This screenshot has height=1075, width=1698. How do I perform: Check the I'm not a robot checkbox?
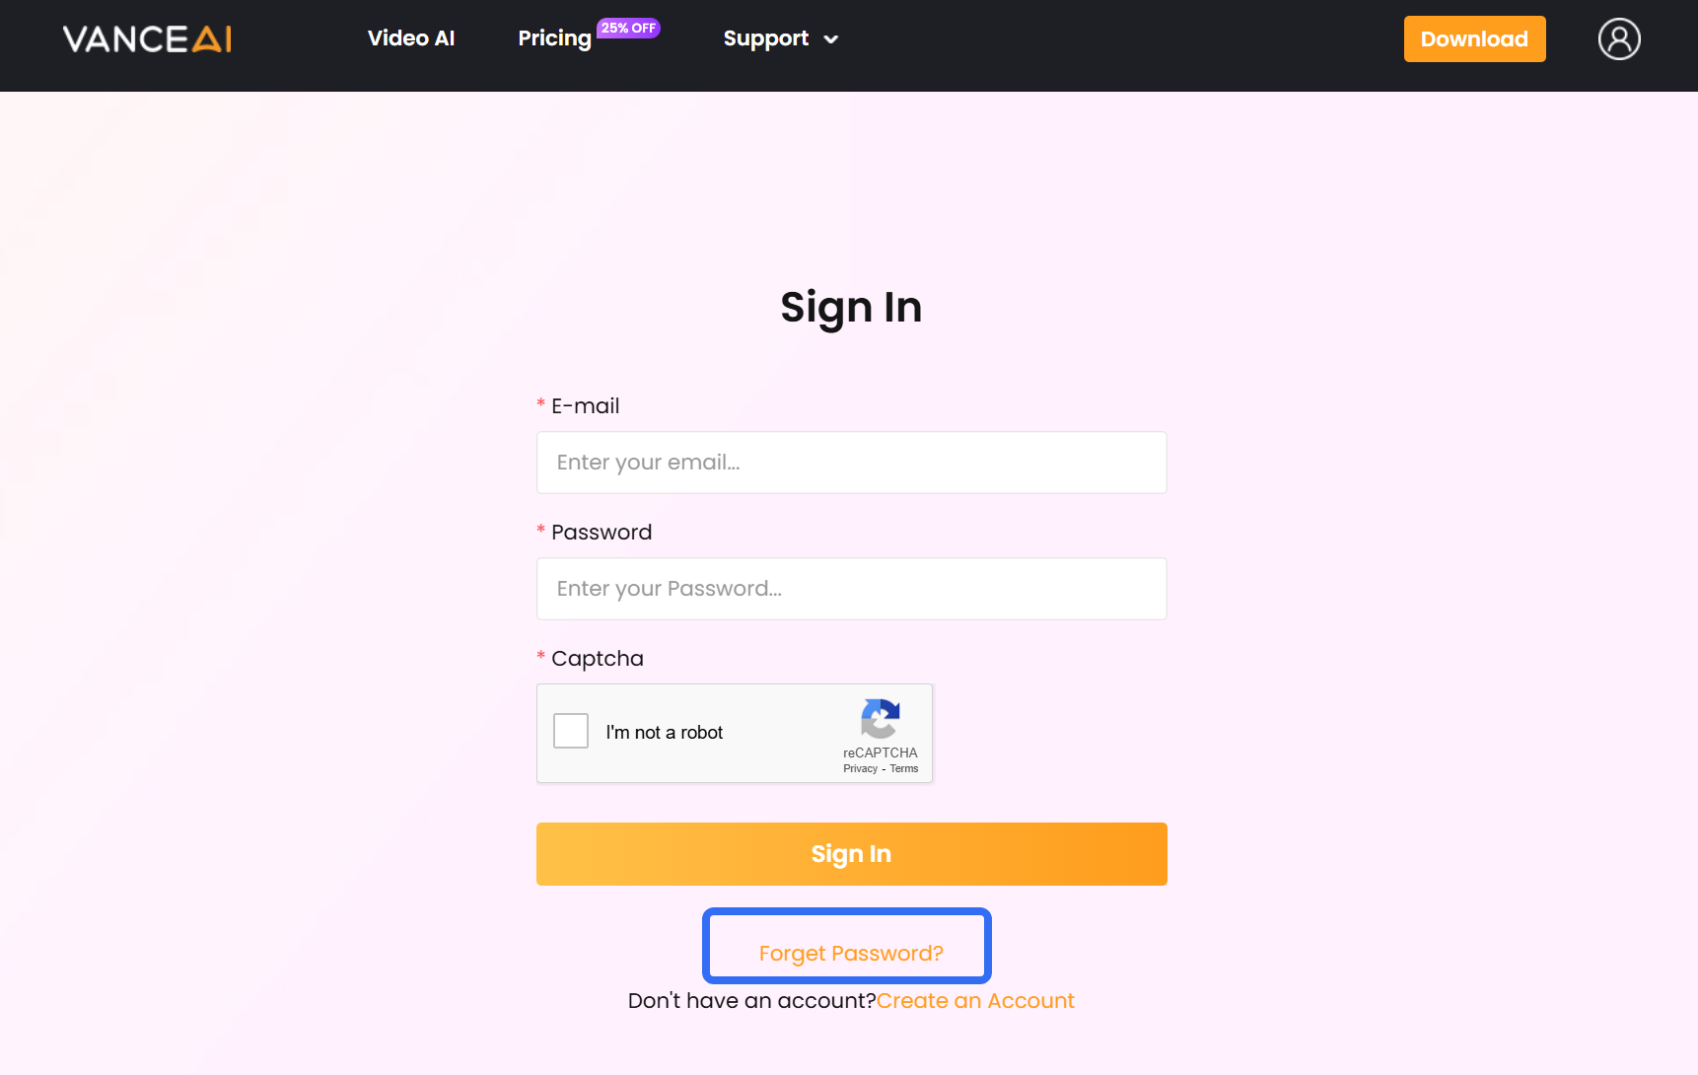point(571,732)
